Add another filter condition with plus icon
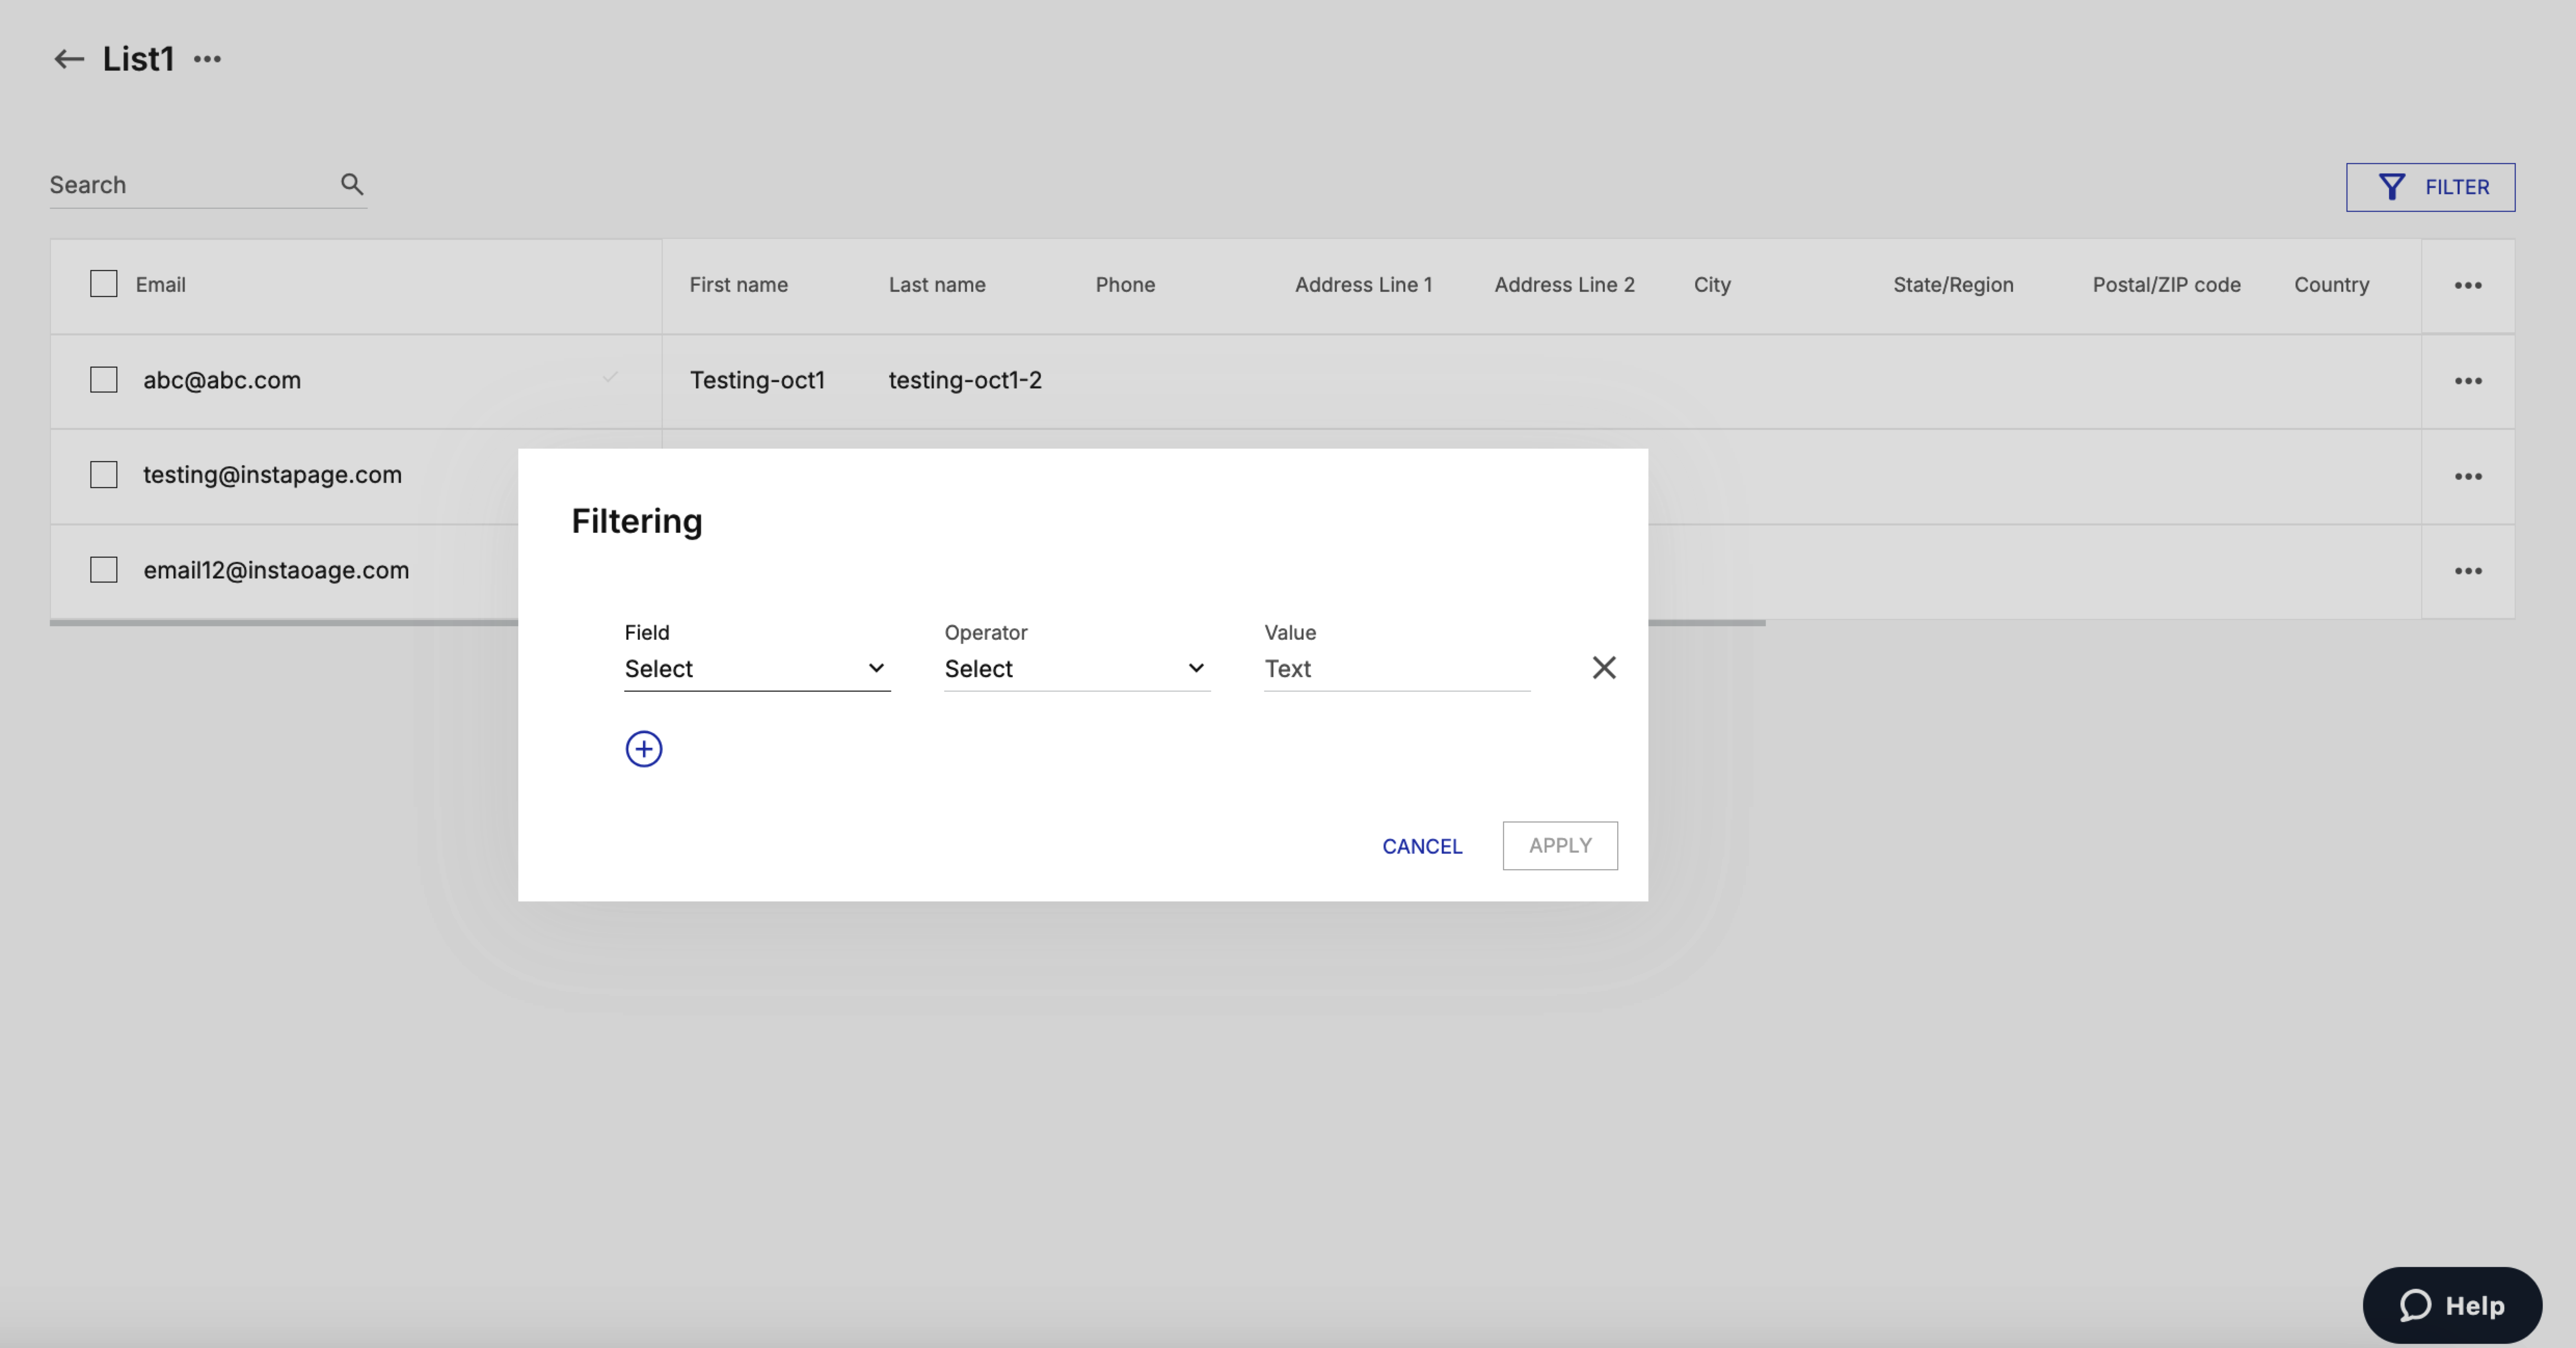Image resolution: width=2576 pixels, height=1348 pixels. [643, 749]
